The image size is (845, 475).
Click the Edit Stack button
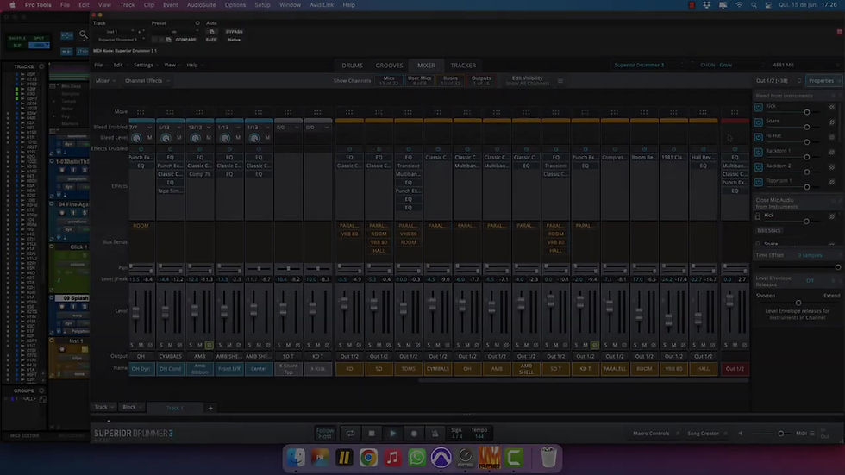click(x=769, y=230)
